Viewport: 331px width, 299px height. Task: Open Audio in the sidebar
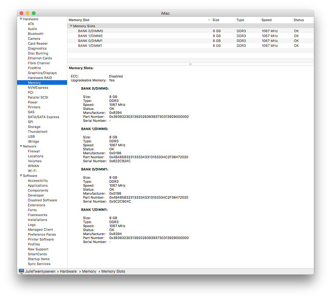click(x=32, y=29)
